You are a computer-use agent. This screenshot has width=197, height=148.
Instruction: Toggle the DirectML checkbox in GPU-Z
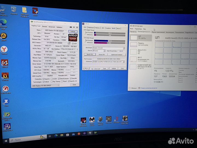tap(71, 78)
